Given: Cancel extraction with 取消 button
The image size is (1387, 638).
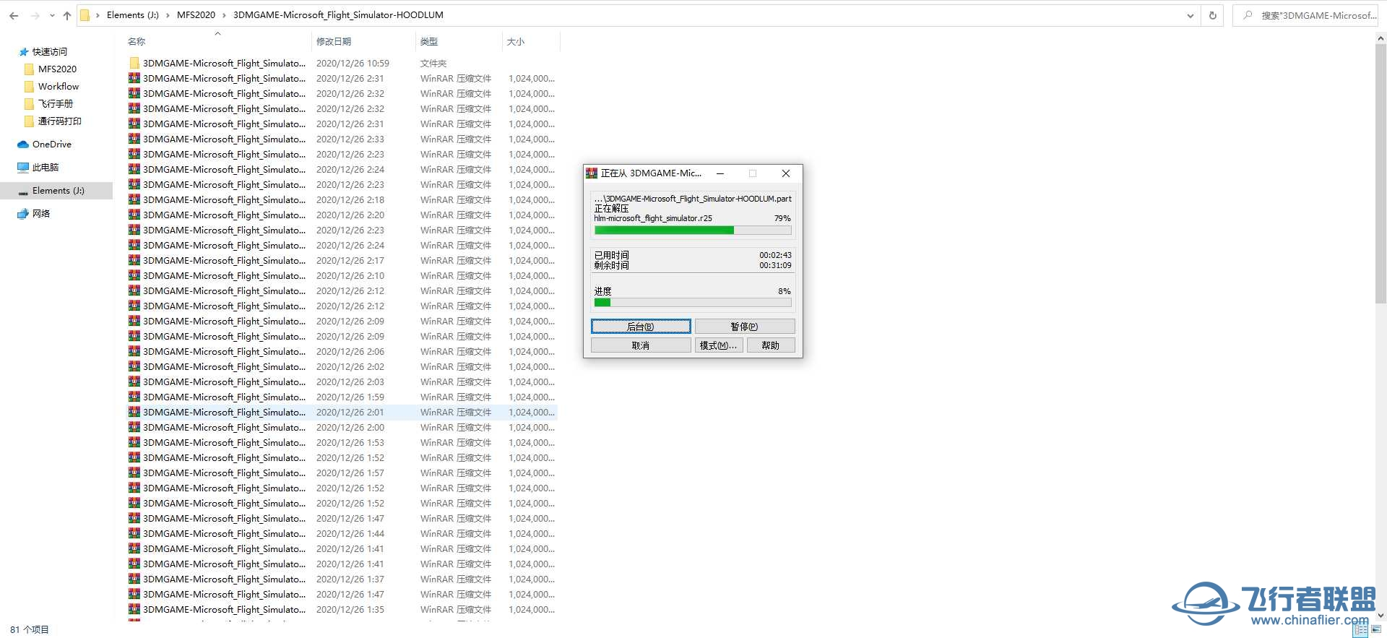Looking at the screenshot, I should pyautogui.click(x=641, y=345).
